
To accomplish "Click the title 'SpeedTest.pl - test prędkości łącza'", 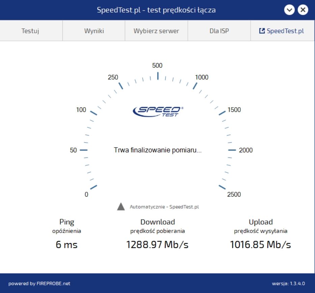I will click(156, 10).
